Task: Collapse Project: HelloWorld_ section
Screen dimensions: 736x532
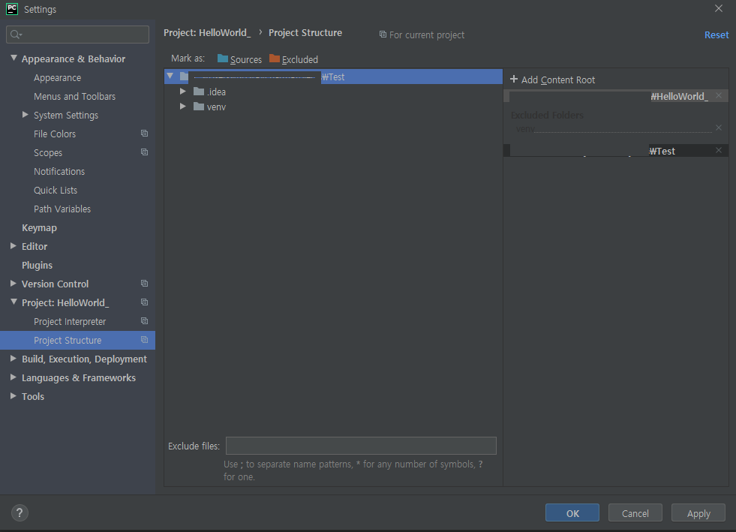Action: click(14, 302)
